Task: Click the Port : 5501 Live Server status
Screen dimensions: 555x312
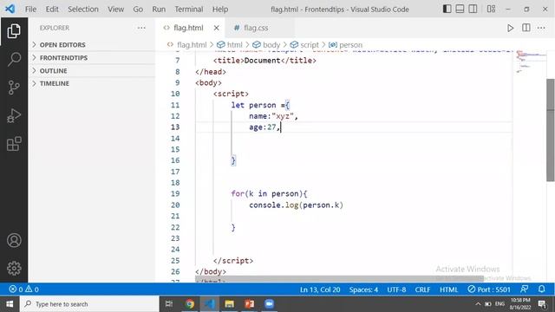Action: click(x=489, y=289)
